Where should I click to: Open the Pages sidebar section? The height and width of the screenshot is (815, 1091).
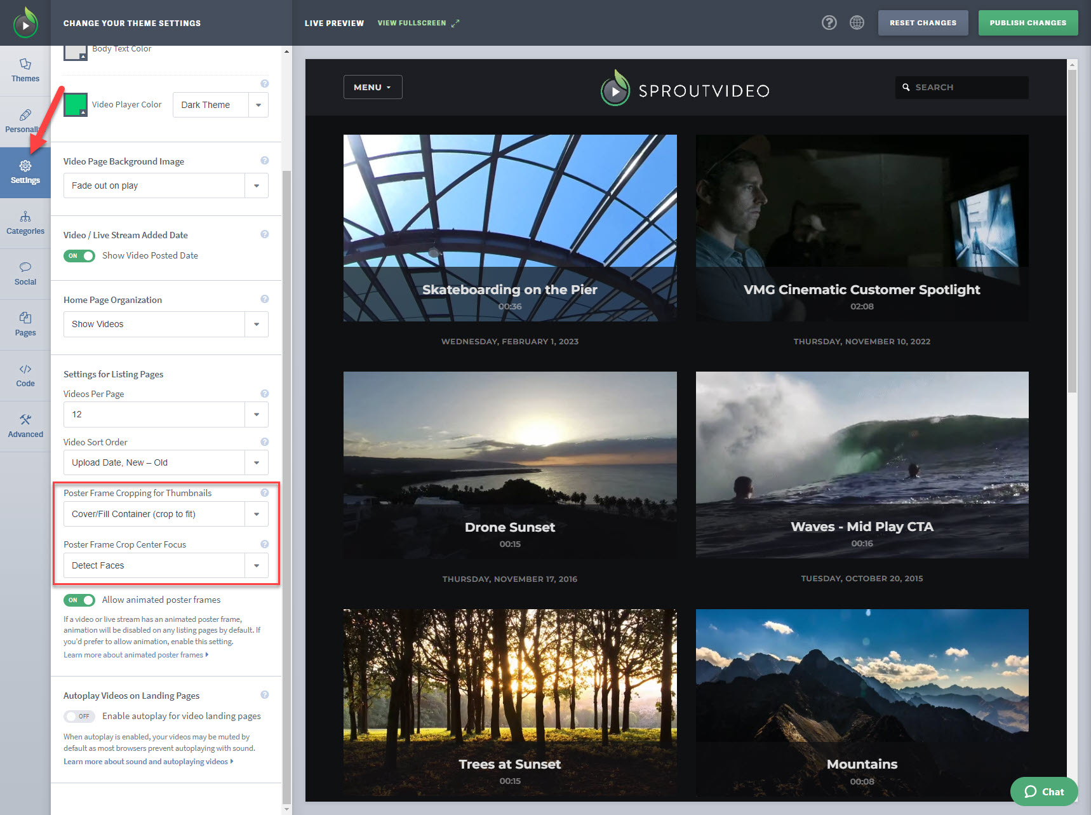coord(25,325)
